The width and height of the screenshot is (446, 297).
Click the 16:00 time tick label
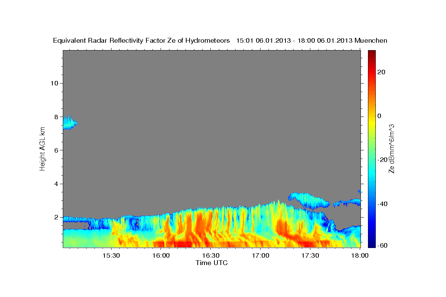tap(161, 256)
